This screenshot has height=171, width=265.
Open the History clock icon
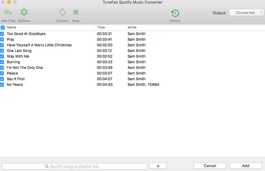[x=175, y=13]
